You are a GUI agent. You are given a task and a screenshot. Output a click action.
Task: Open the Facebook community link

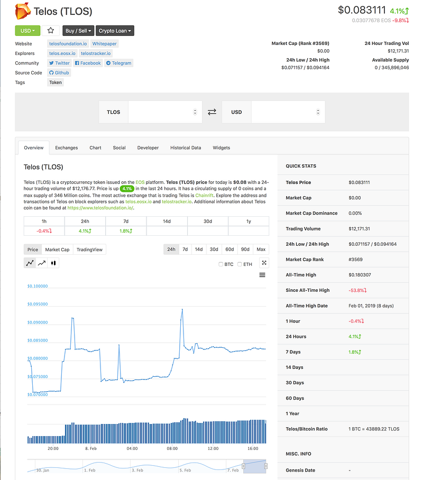(x=88, y=63)
